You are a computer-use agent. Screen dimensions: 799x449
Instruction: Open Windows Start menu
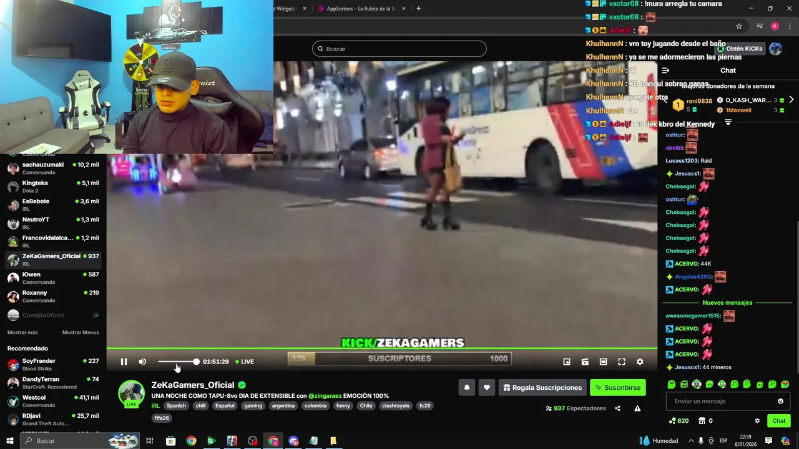pos(9,441)
